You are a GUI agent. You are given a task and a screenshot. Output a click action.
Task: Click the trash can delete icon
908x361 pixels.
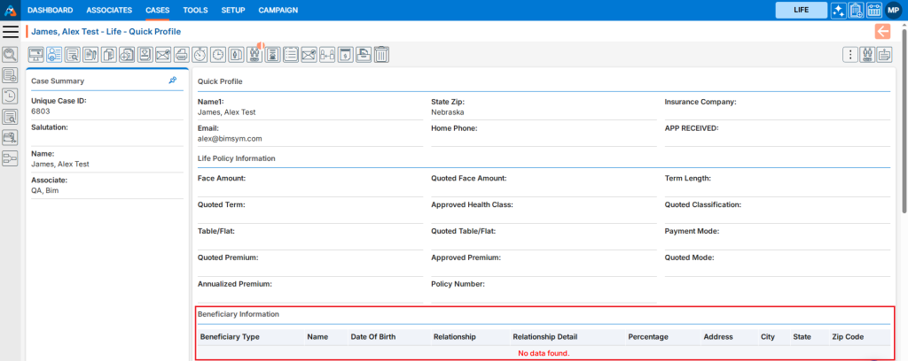pos(381,55)
